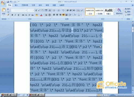This screenshot has width=134, height=97.
Task: Toggle Strikethrough formatting
Action: pyautogui.click(x=23, y=15)
